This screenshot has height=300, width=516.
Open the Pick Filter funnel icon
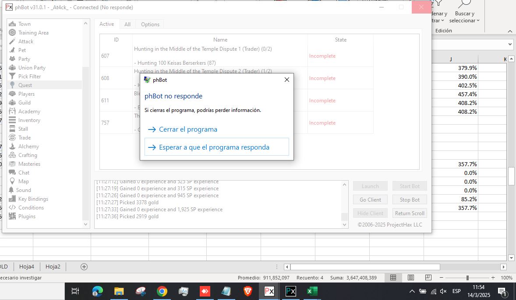(12, 77)
